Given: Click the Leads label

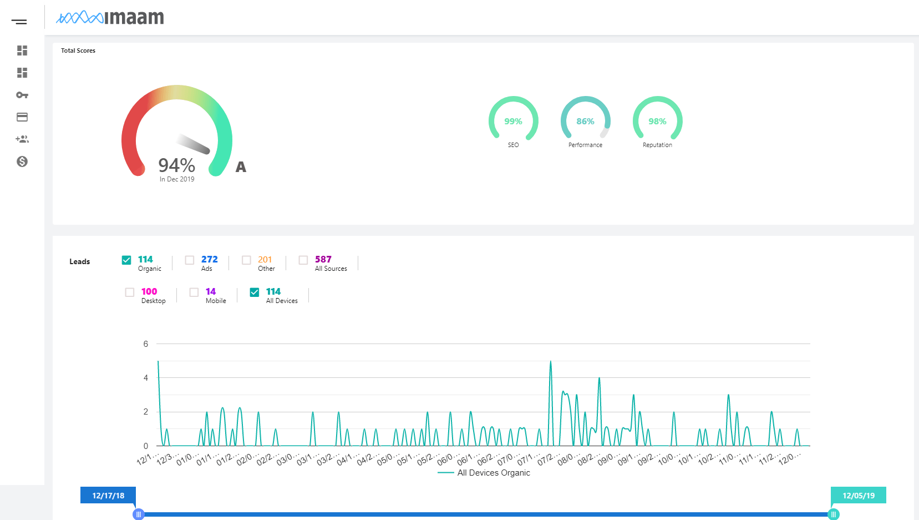Looking at the screenshot, I should click(80, 261).
